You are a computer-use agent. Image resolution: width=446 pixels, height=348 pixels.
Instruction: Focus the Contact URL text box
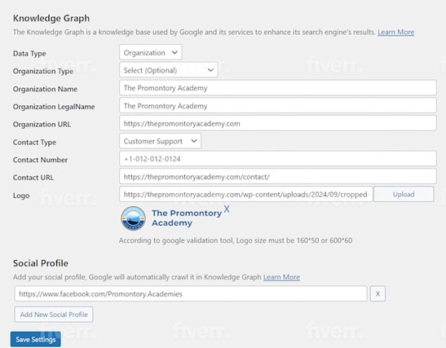(x=278, y=177)
